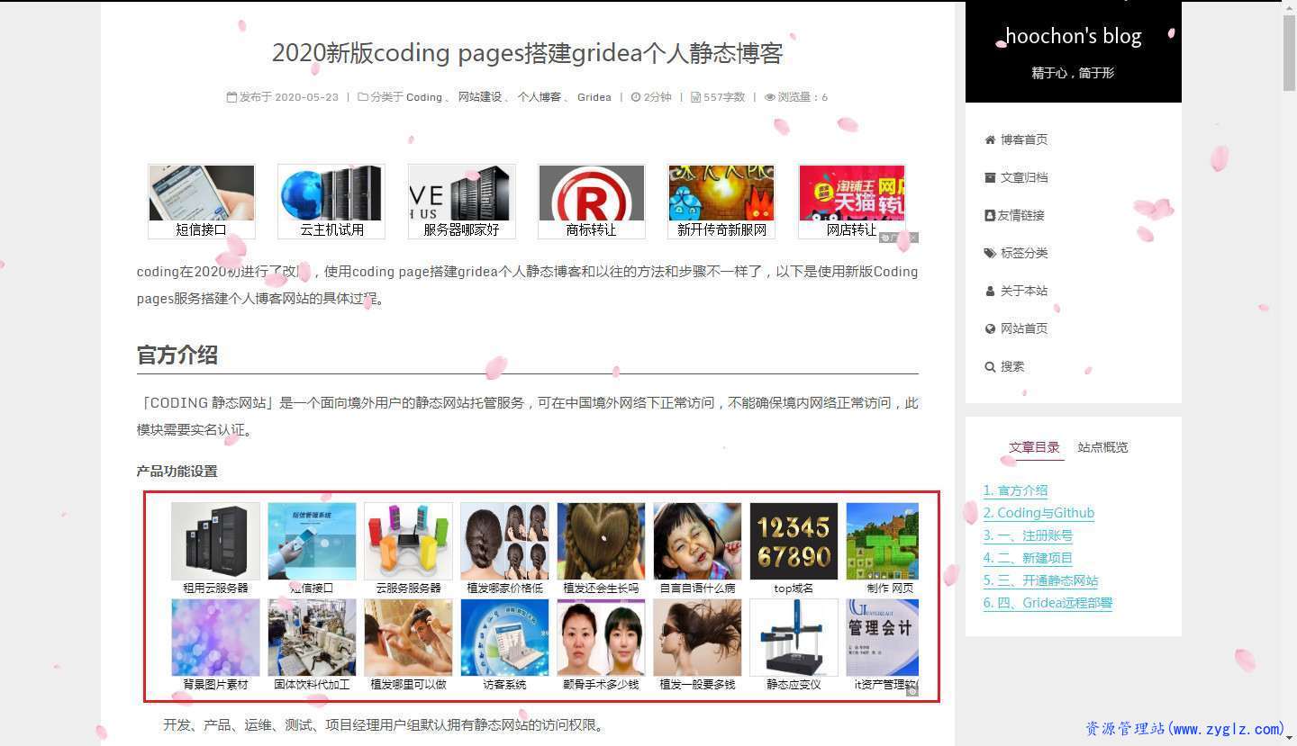The width and height of the screenshot is (1297, 746).
Task: Jump to section 3. 一、注册账号
Action: [x=1028, y=535]
